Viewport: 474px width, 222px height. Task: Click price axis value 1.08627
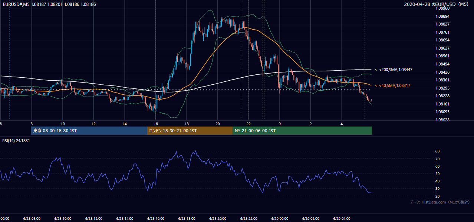click(x=442, y=48)
